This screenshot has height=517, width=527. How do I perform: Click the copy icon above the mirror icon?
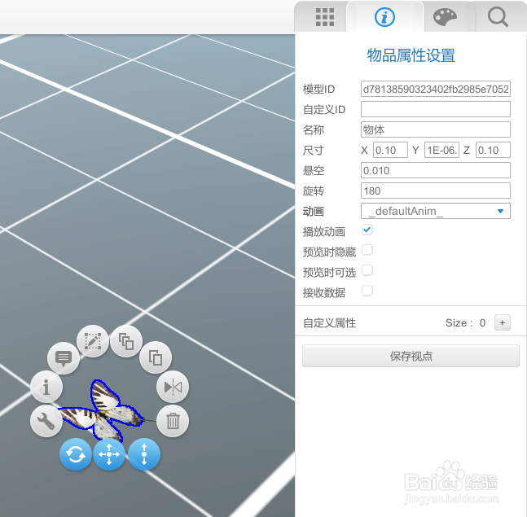156,357
